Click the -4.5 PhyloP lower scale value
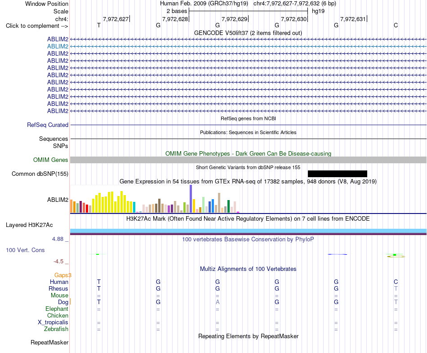Screen dimensions: 427x353 [x=58, y=261]
